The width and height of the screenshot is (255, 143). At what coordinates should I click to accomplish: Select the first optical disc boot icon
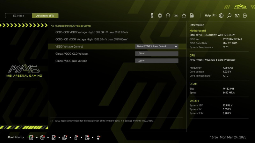(42, 138)
